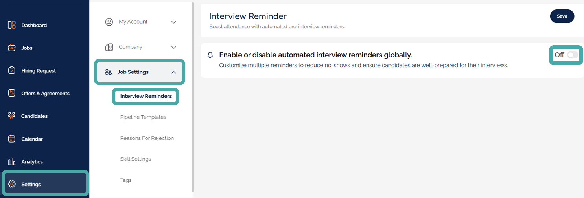Image resolution: width=584 pixels, height=198 pixels.
Task: Go to Skill Settings submenu item
Action: point(136,159)
